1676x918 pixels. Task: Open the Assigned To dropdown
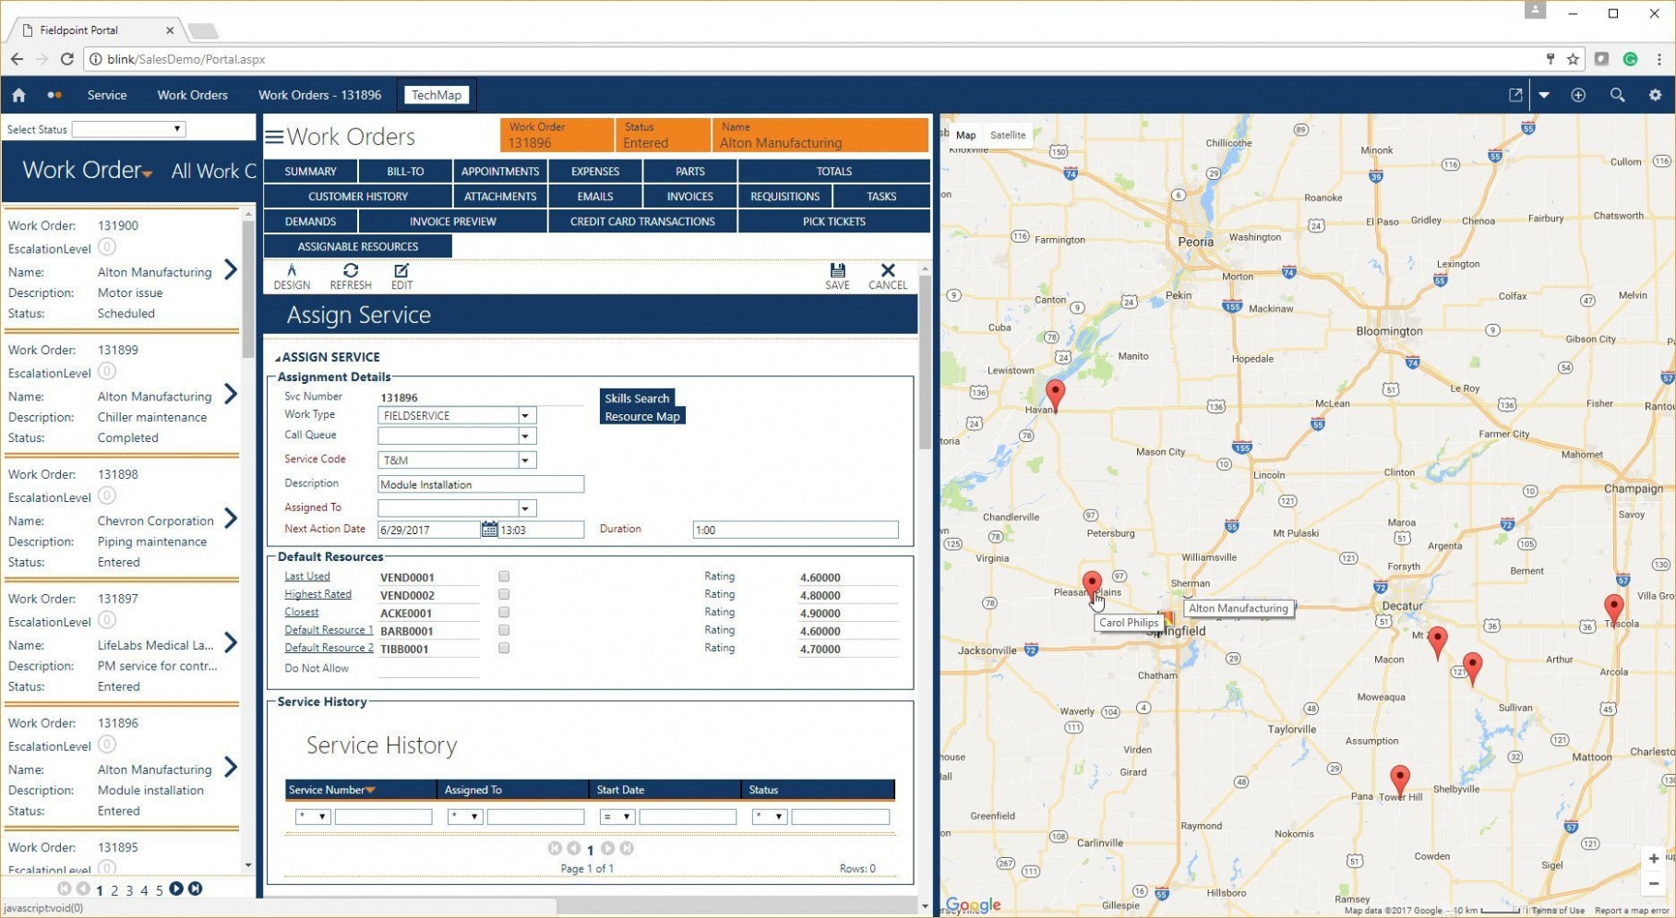coord(525,508)
